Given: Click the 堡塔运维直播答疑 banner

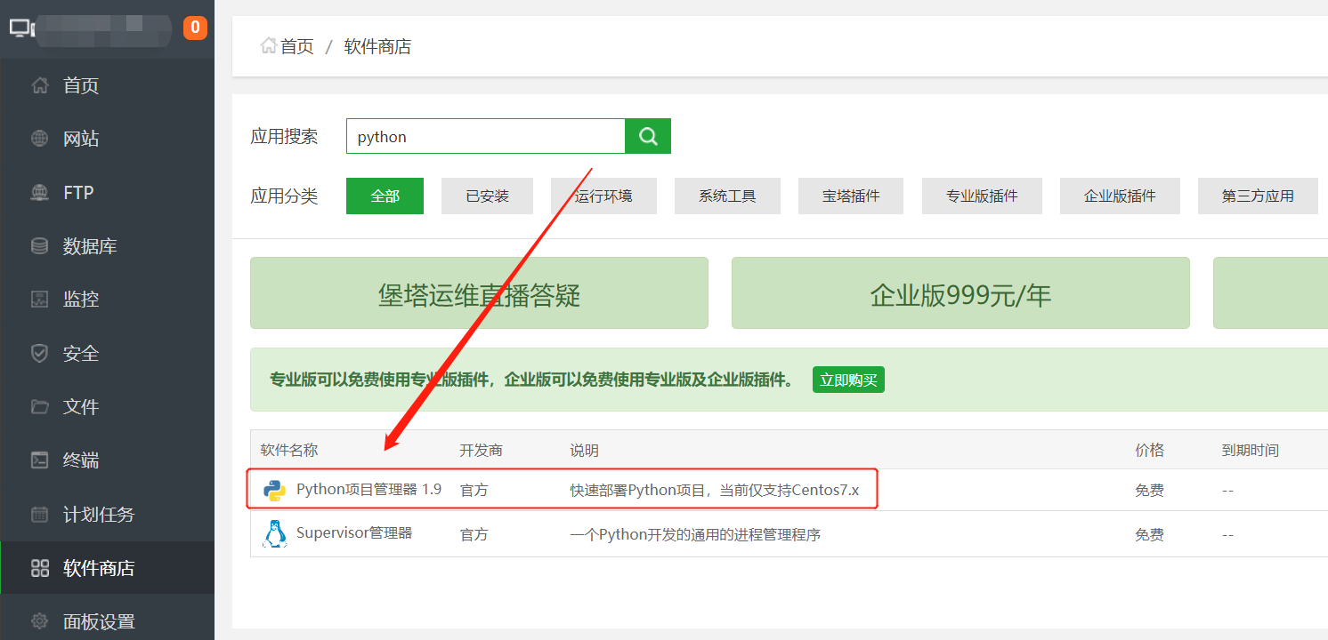Looking at the screenshot, I should tap(479, 293).
